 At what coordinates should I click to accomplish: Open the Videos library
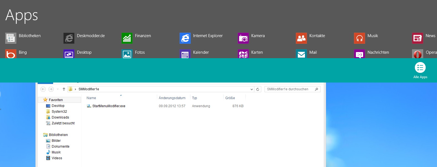point(57,158)
